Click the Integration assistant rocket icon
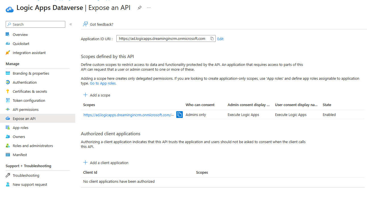 pos(8,53)
